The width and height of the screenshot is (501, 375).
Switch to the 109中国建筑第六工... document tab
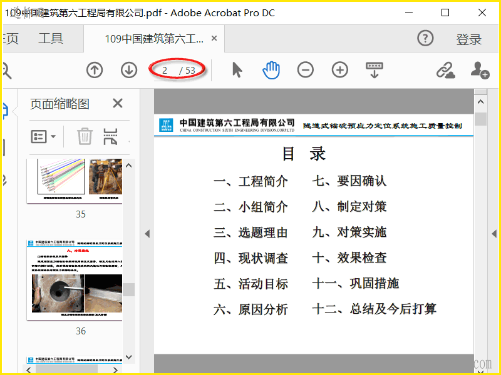154,39
